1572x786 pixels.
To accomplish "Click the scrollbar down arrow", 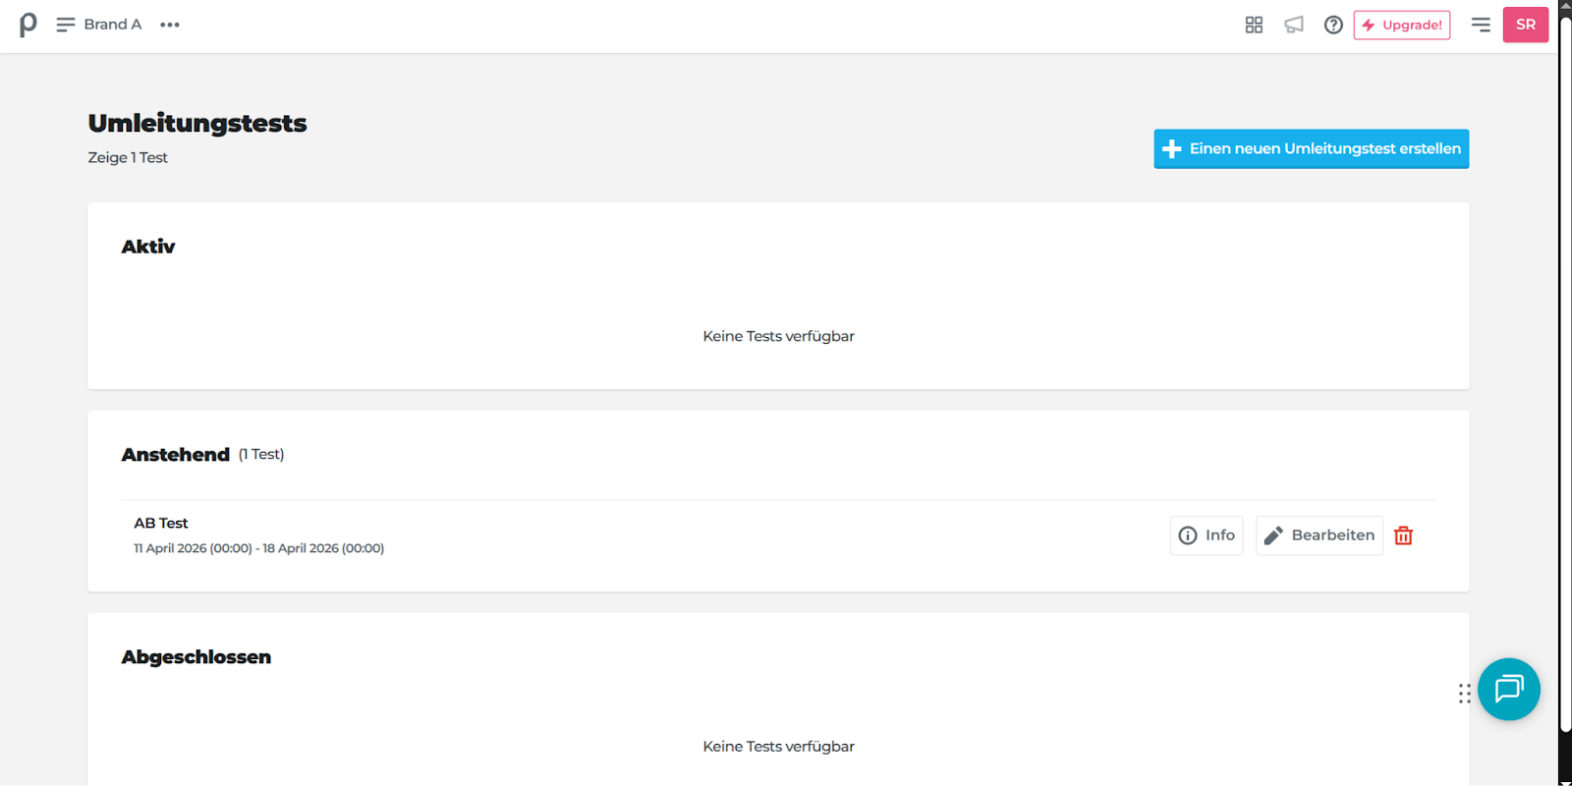I will click(x=1565, y=781).
